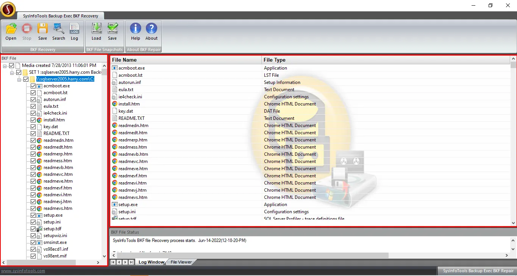Select the vs98ecd1.inf item in the tree
The image size is (517, 276).
tap(56, 249)
